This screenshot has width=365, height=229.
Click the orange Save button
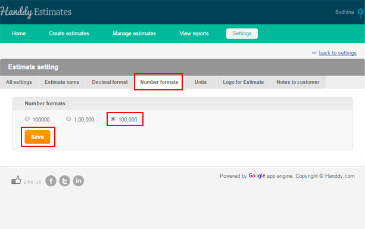38,137
